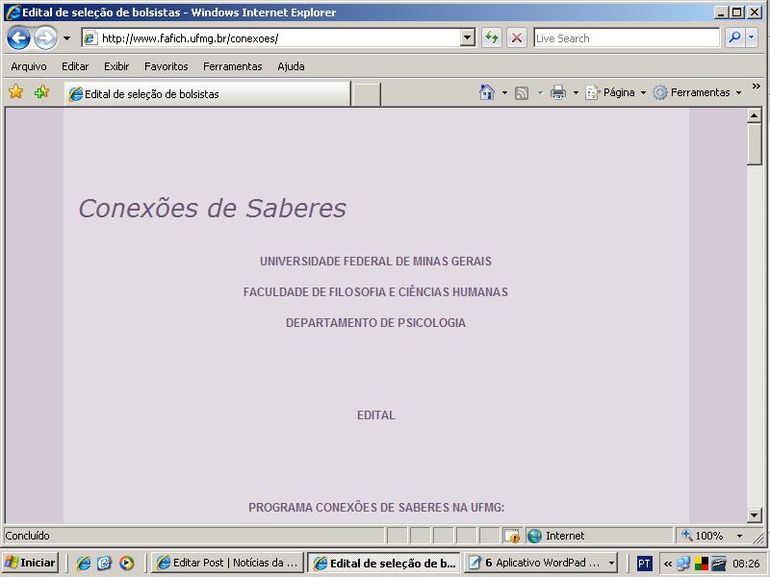Screen dimensions: 770x577
Task: Expand the Home button dropdown arrow
Action: pyautogui.click(x=504, y=92)
